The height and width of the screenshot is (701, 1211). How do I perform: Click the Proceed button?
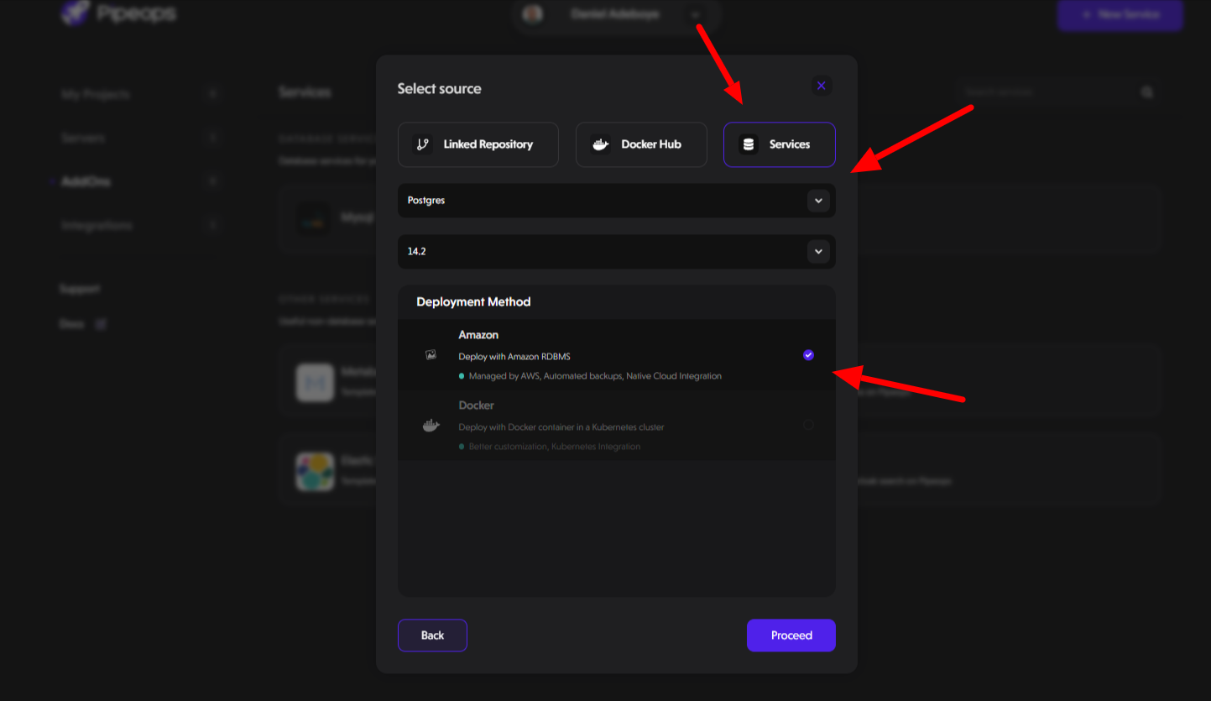tap(791, 636)
